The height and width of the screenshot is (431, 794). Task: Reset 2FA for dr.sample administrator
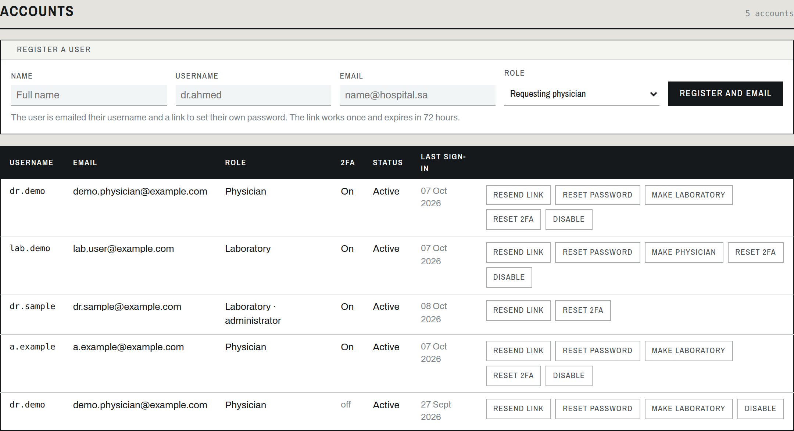click(x=583, y=310)
